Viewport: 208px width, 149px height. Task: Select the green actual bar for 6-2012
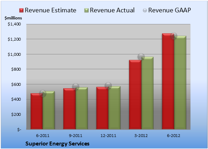[x=180, y=83]
